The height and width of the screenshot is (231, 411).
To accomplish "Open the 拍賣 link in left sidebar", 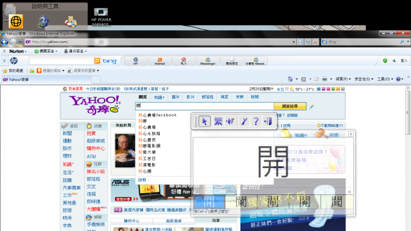I will pyautogui.click(x=91, y=133).
